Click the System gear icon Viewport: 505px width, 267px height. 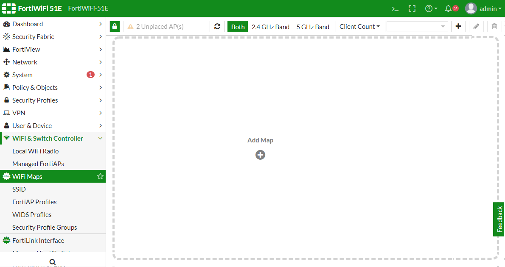coord(6,75)
